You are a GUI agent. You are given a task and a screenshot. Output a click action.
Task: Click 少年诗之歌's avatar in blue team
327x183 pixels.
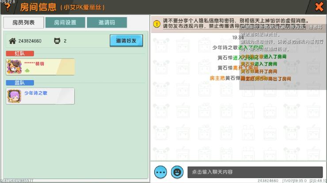14,96
